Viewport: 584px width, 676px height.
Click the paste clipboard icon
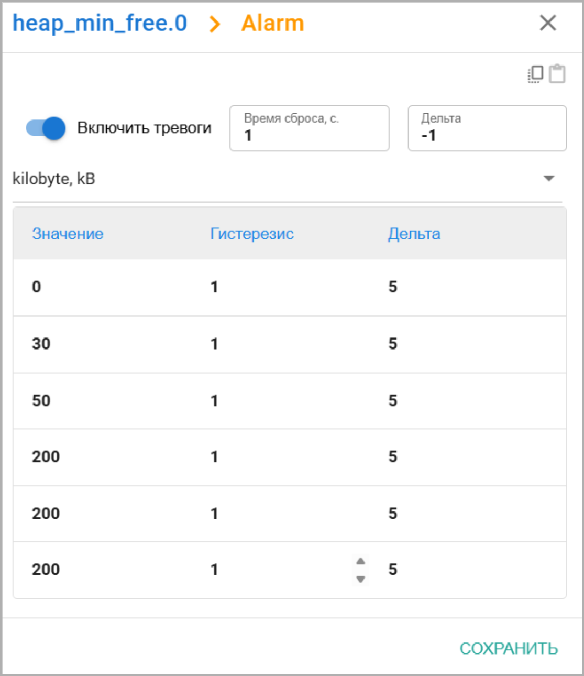click(x=557, y=74)
